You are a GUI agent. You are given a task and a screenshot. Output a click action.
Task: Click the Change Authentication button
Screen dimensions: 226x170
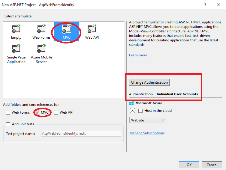click(149, 82)
